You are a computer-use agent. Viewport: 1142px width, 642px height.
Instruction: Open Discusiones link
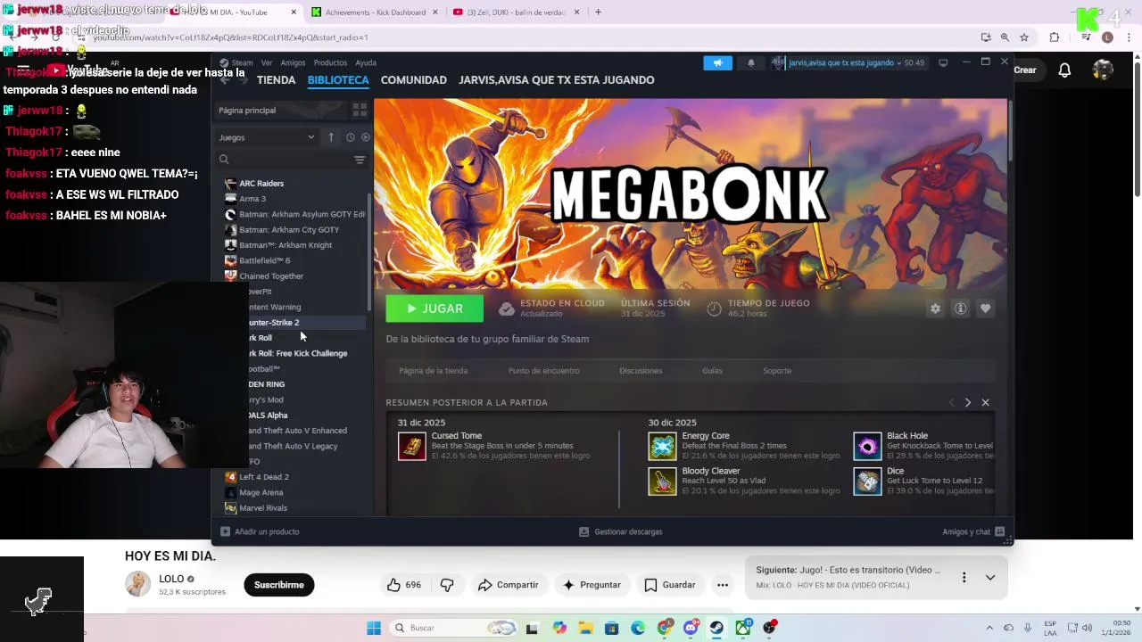[x=641, y=371]
